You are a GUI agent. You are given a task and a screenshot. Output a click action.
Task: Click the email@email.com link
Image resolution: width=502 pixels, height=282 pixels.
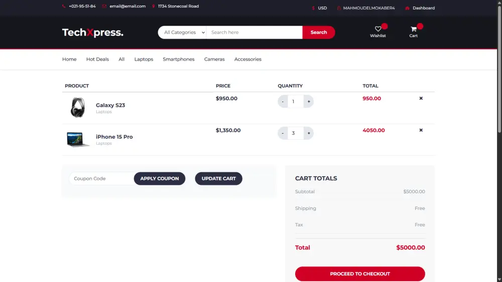click(x=128, y=6)
